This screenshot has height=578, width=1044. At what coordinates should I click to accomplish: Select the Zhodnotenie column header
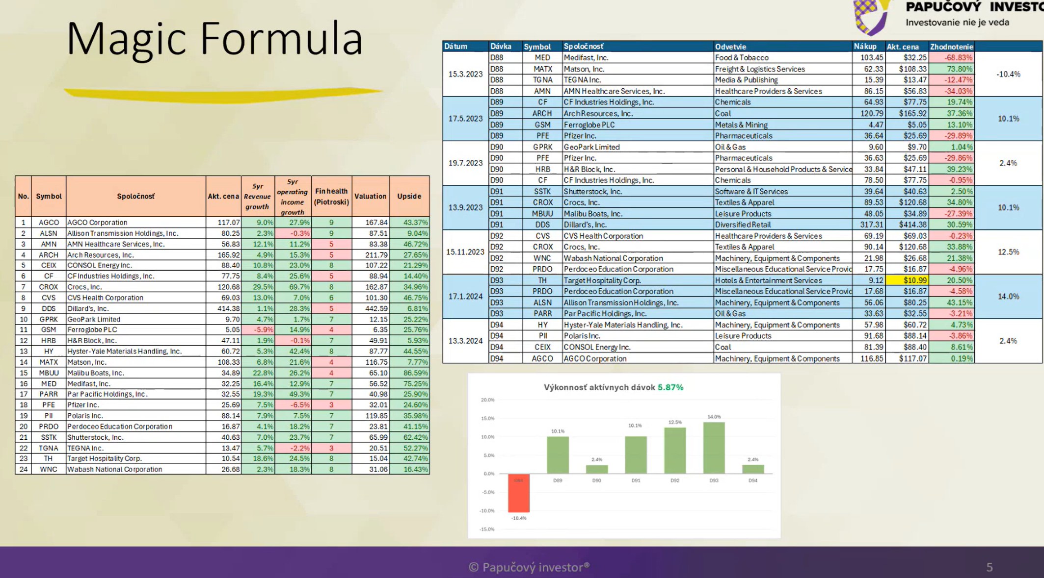pos(951,47)
